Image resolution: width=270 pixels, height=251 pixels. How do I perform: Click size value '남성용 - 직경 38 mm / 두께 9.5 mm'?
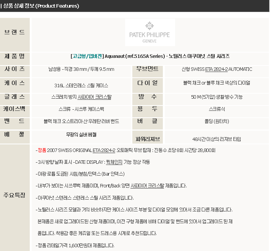click(81, 69)
